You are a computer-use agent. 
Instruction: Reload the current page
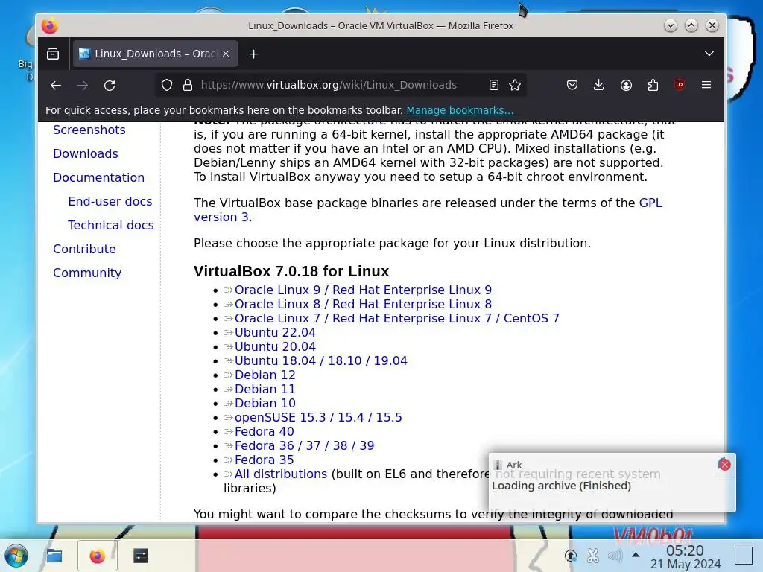(110, 86)
